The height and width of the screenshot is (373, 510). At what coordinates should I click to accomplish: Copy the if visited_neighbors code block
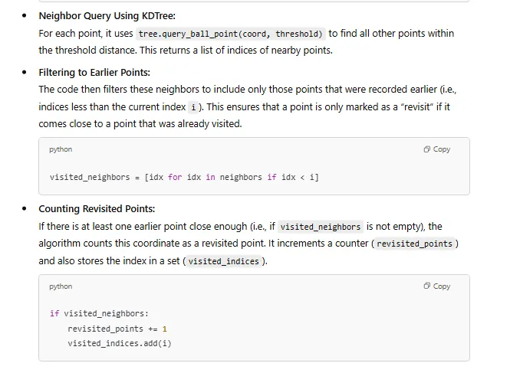click(x=437, y=286)
